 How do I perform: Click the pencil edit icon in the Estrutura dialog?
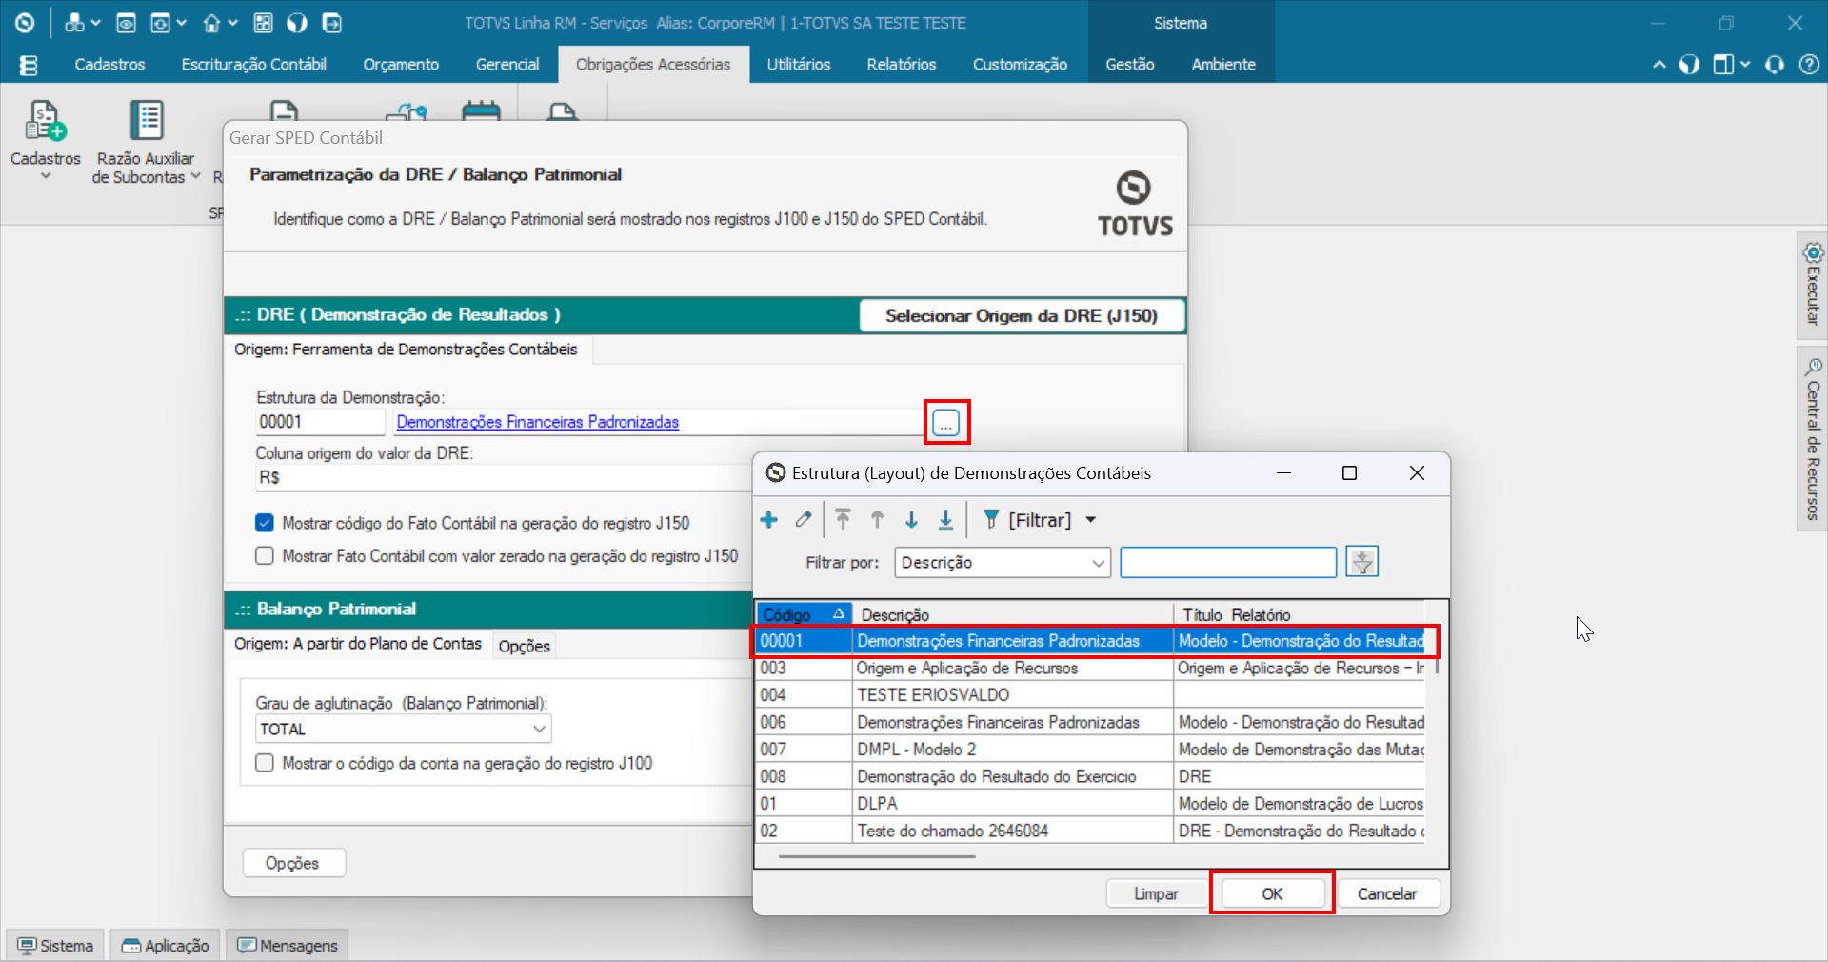pos(804,519)
